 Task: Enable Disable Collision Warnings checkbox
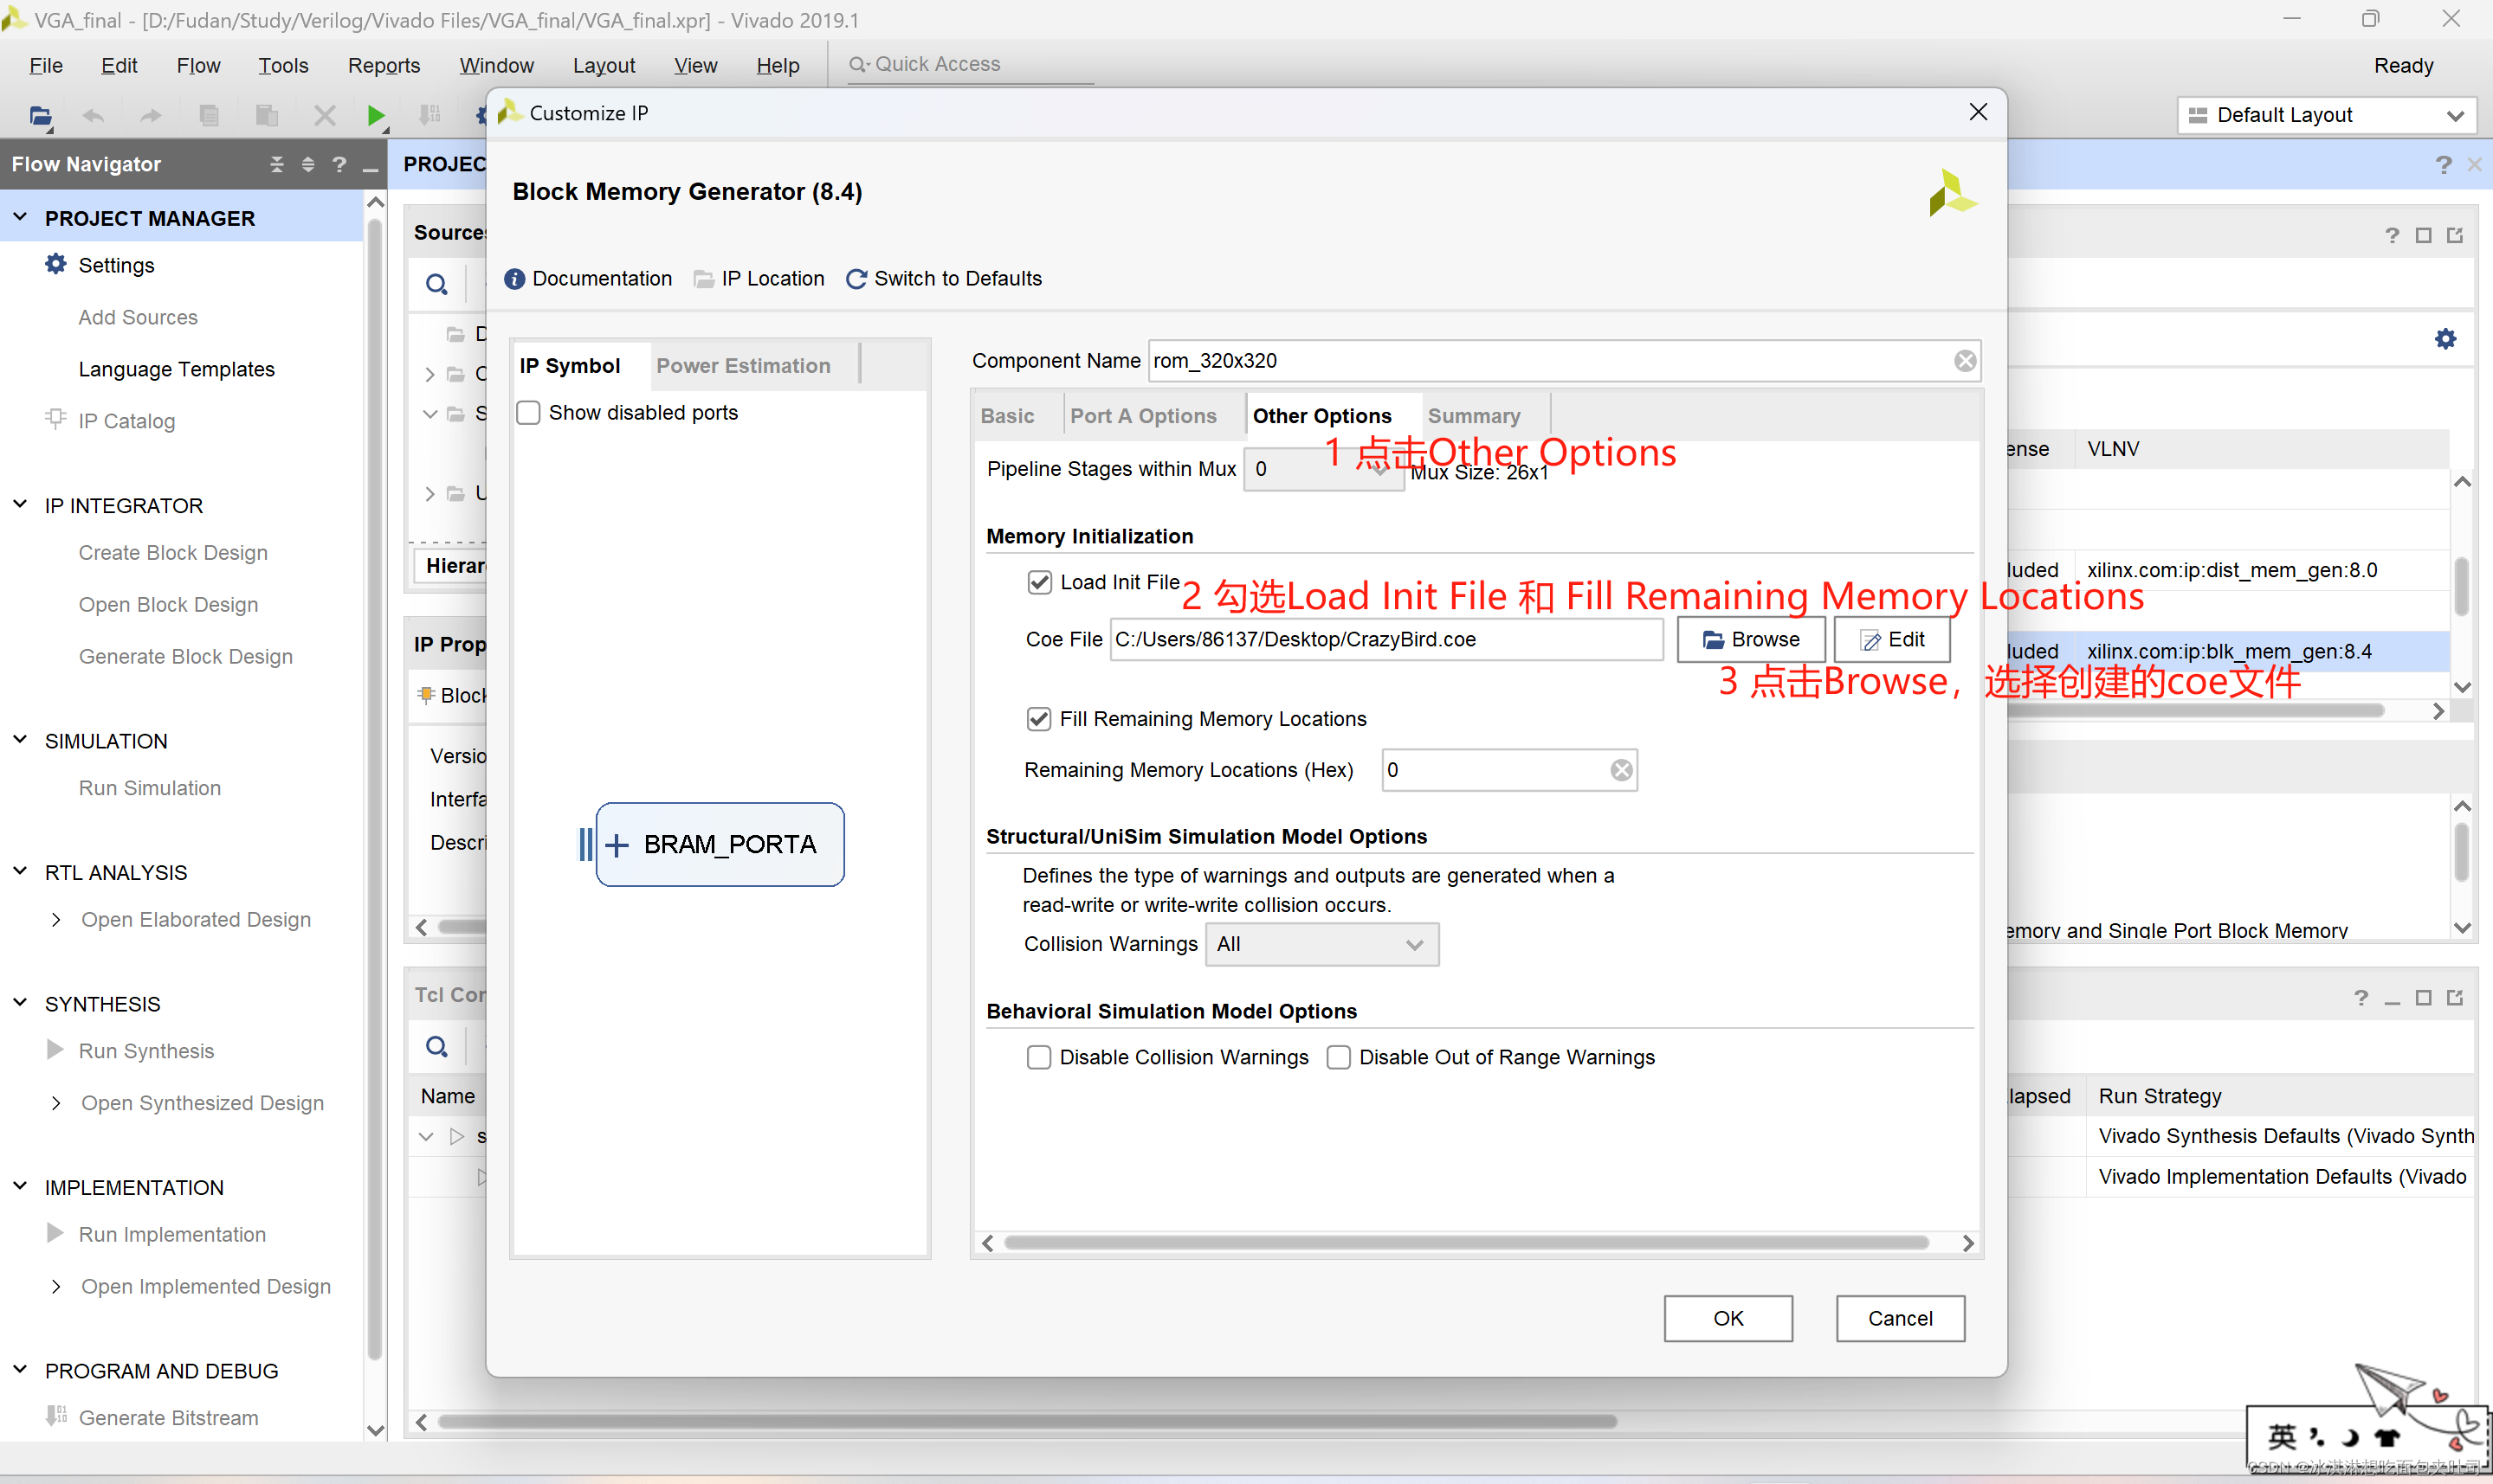[x=1038, y=1057]
